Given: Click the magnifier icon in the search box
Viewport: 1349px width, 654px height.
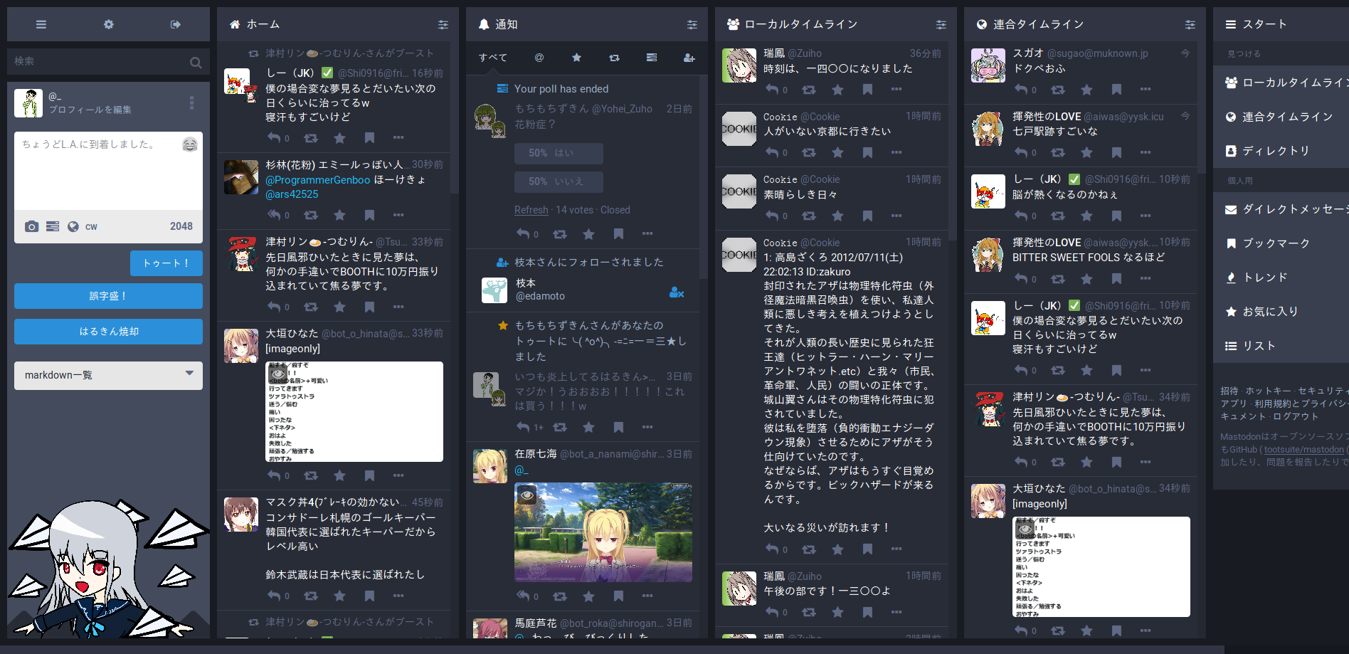Looking at the screenshot, I should (196, 63).
